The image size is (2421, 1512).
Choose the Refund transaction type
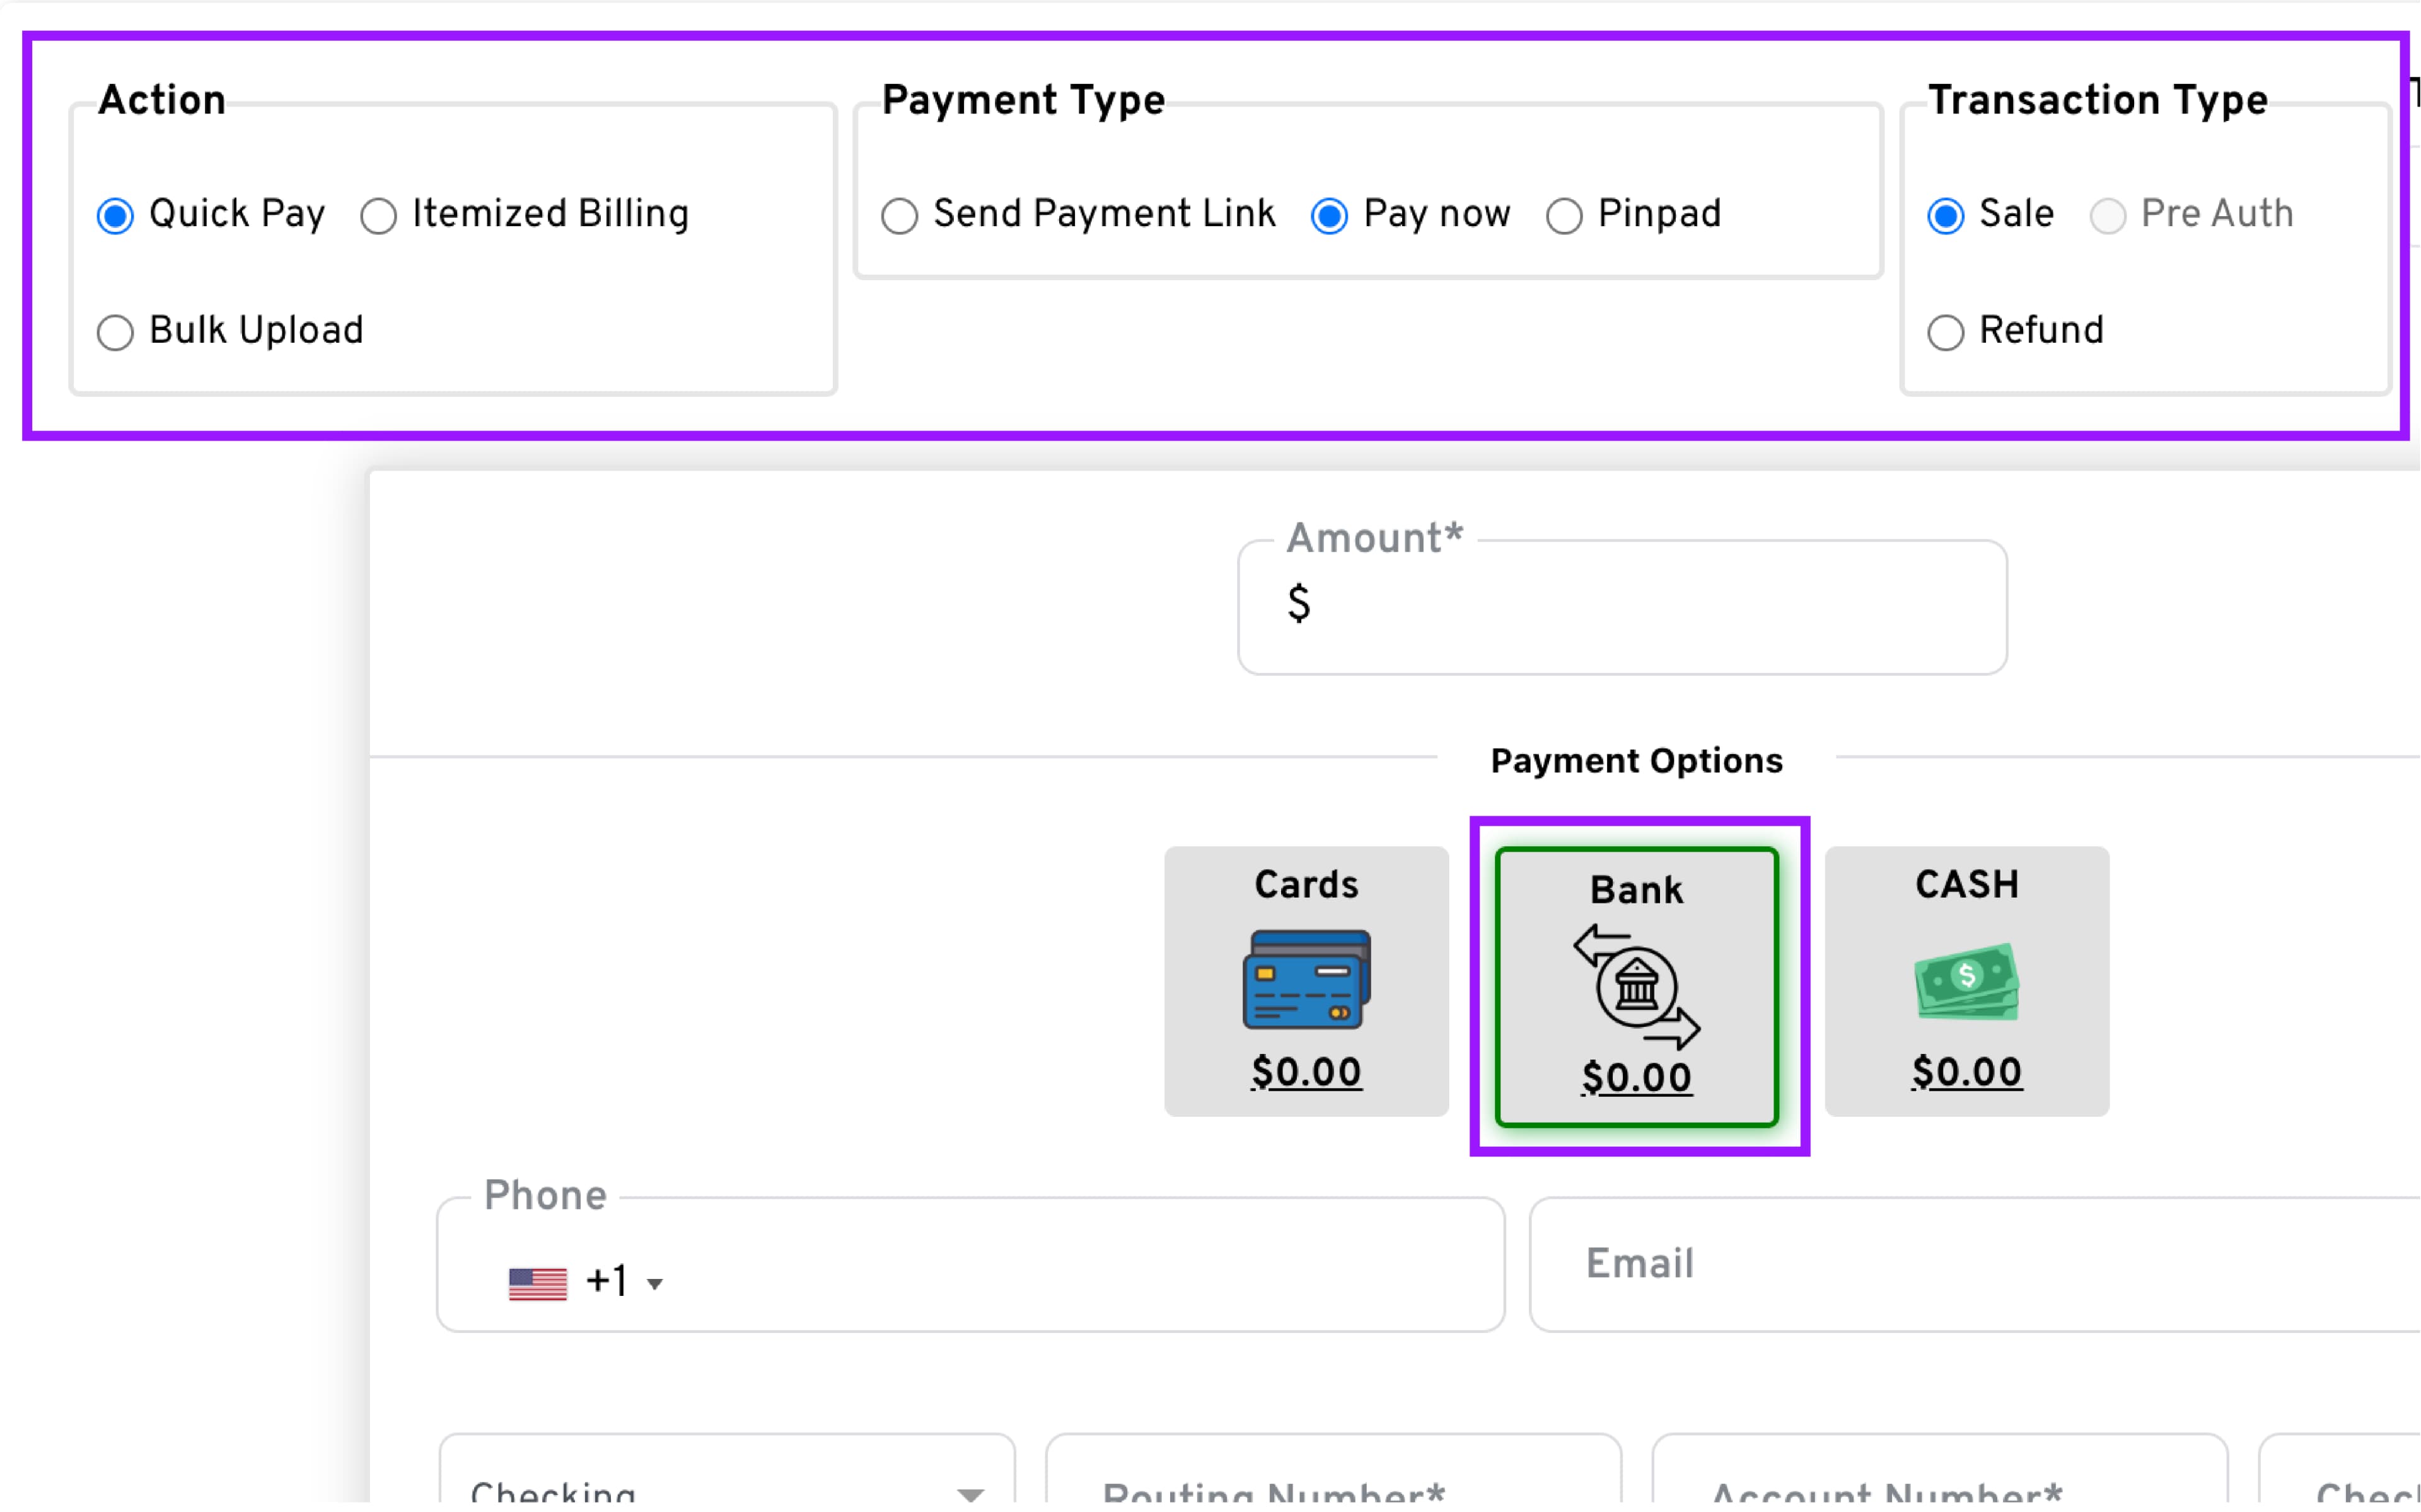coord(1946,332)
